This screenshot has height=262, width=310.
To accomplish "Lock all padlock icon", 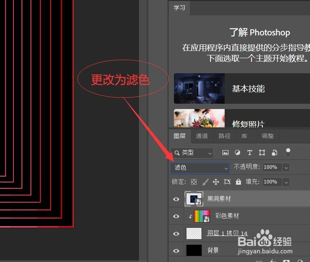I will click(238, 182).
